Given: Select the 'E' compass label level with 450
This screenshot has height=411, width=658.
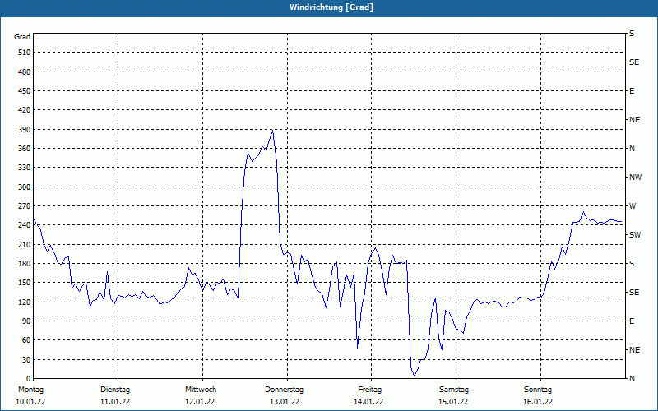Looking at the screenshot, I should coord(632,91).
